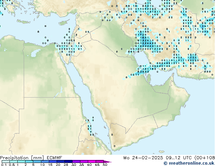
Task: Select the 0.5–1 mm legend swatch
Action: (x=14, y=162)
